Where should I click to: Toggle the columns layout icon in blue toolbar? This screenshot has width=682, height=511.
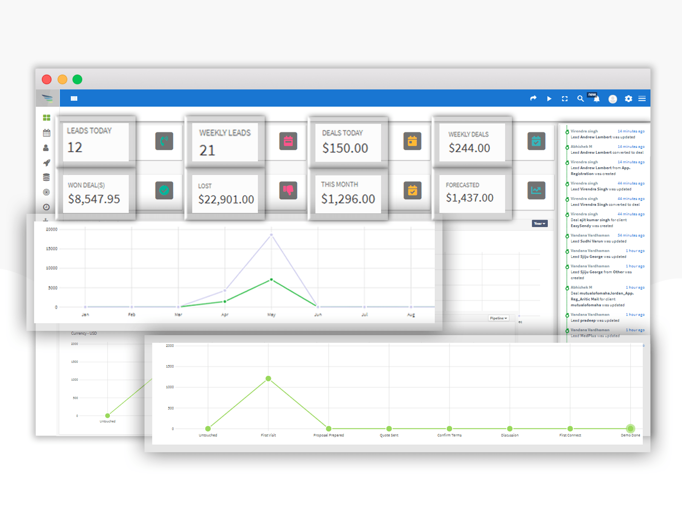point(74,98)
